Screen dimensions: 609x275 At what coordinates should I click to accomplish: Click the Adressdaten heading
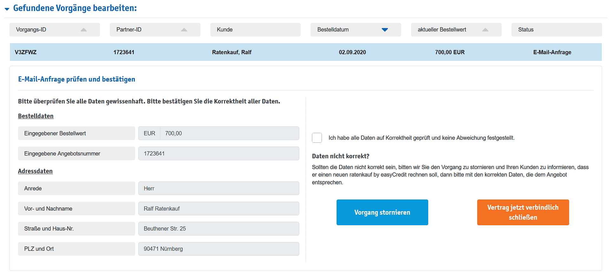(35, 171)
